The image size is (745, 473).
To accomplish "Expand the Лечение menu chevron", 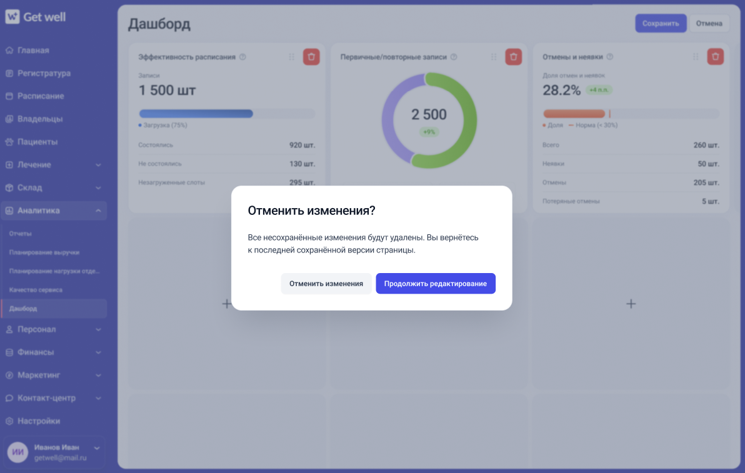I will click(x=98, y=165).
